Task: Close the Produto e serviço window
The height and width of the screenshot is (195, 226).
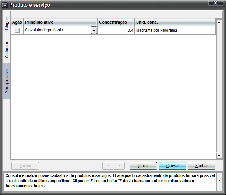Action: [x=215, y=3]
